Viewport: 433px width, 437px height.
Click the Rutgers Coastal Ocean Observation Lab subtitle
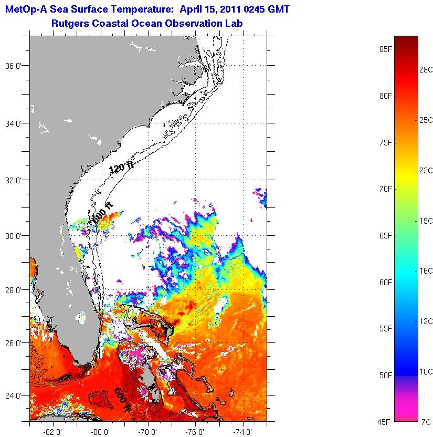point(147,23)
